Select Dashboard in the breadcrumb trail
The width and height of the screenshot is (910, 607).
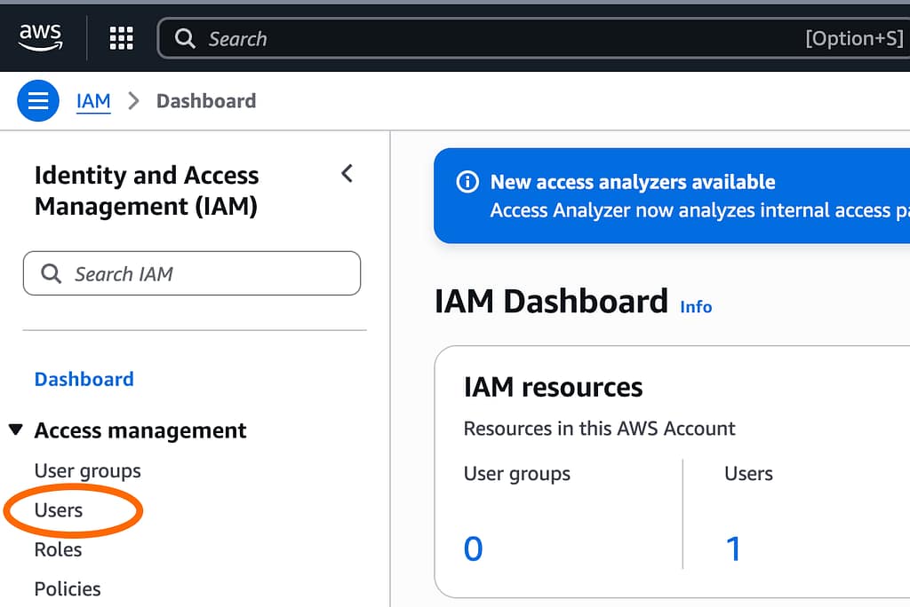[206, 101]
